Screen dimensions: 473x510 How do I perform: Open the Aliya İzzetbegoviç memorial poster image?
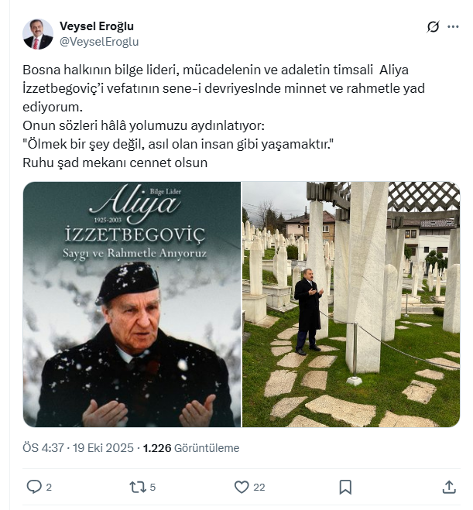pos(132,304)
